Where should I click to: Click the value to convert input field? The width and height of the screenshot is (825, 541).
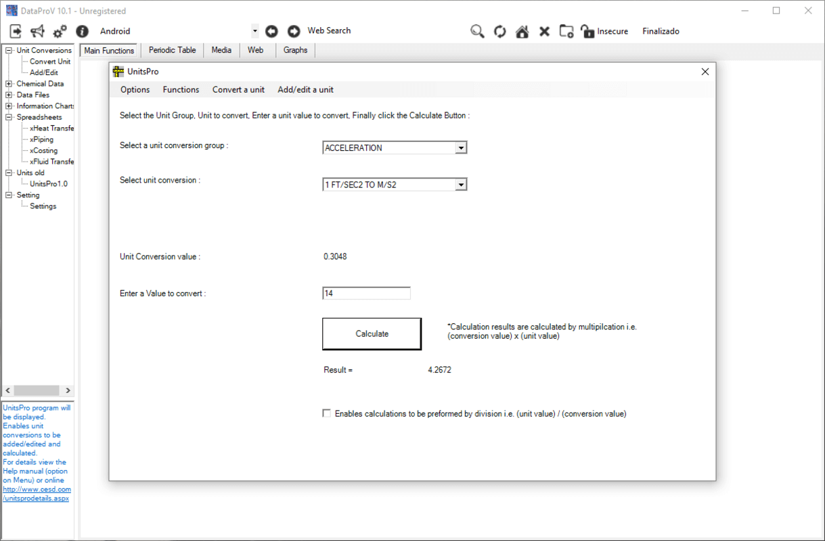[x=365, y=292]
